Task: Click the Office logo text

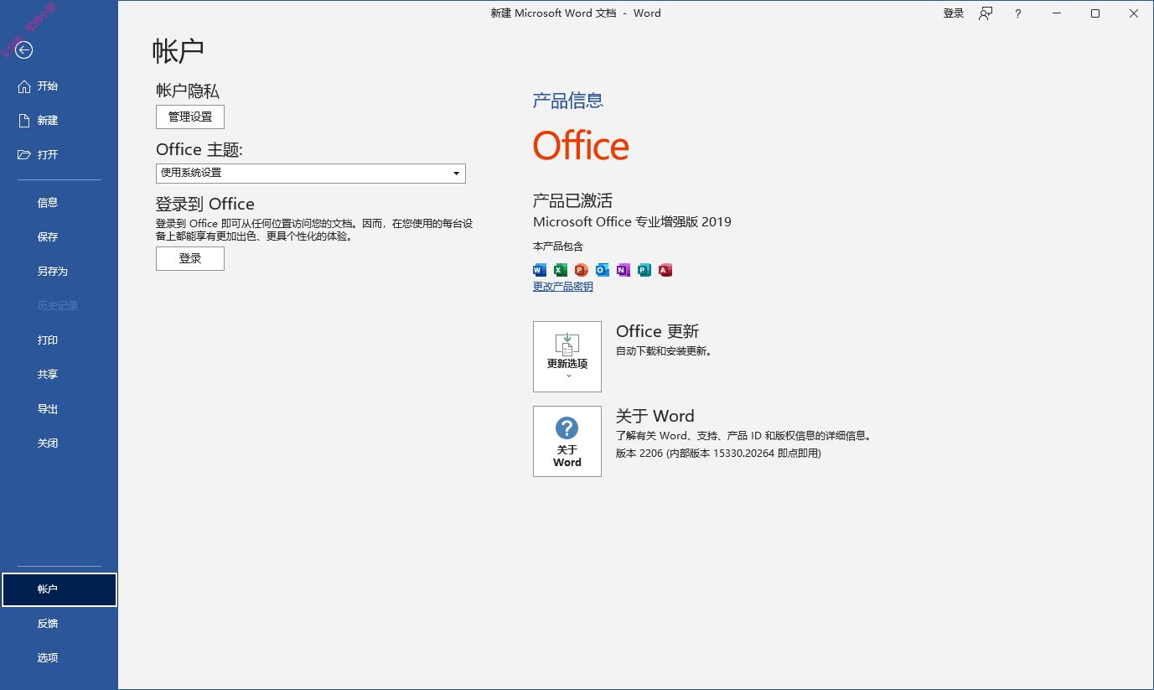Action: pyautogui.click(x=581, y=146)
